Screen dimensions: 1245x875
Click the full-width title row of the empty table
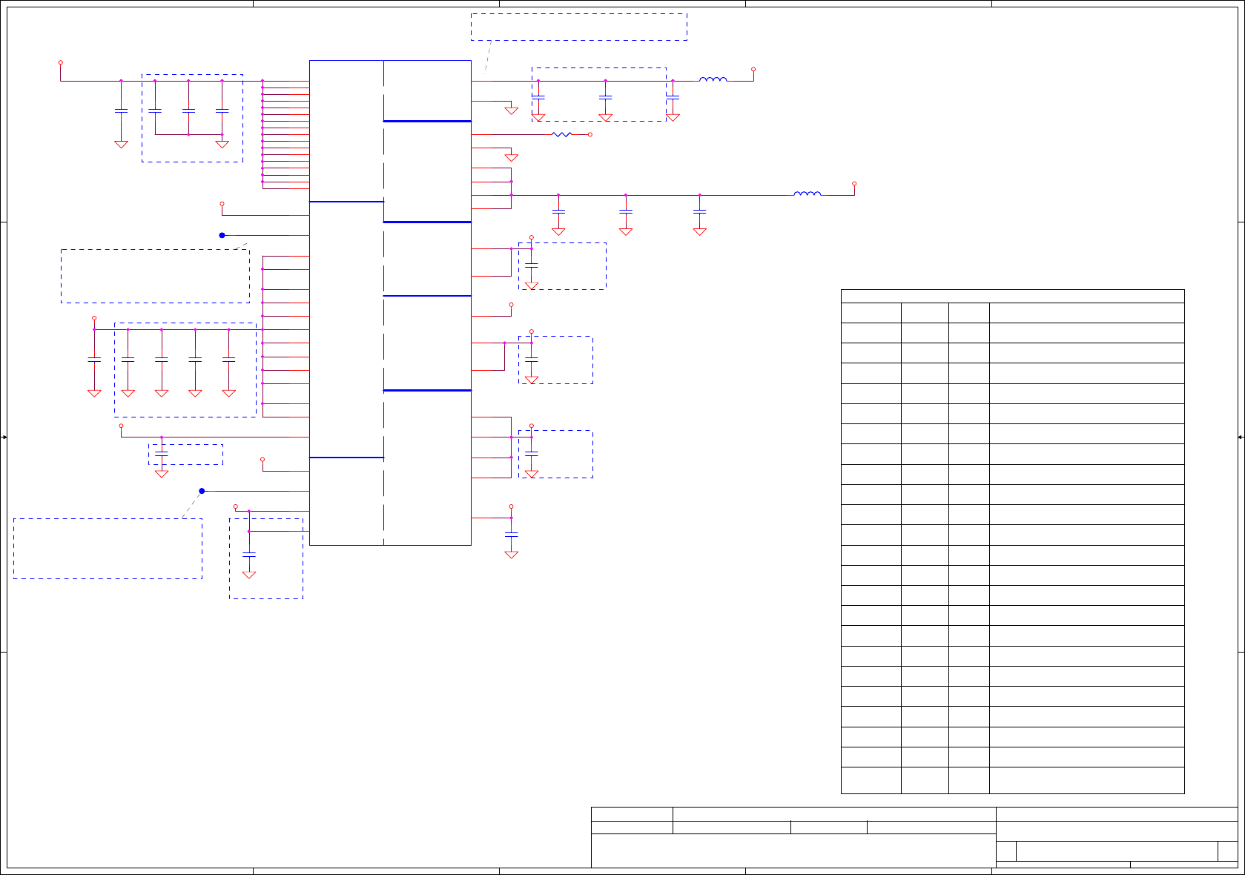pos(1012,296)
